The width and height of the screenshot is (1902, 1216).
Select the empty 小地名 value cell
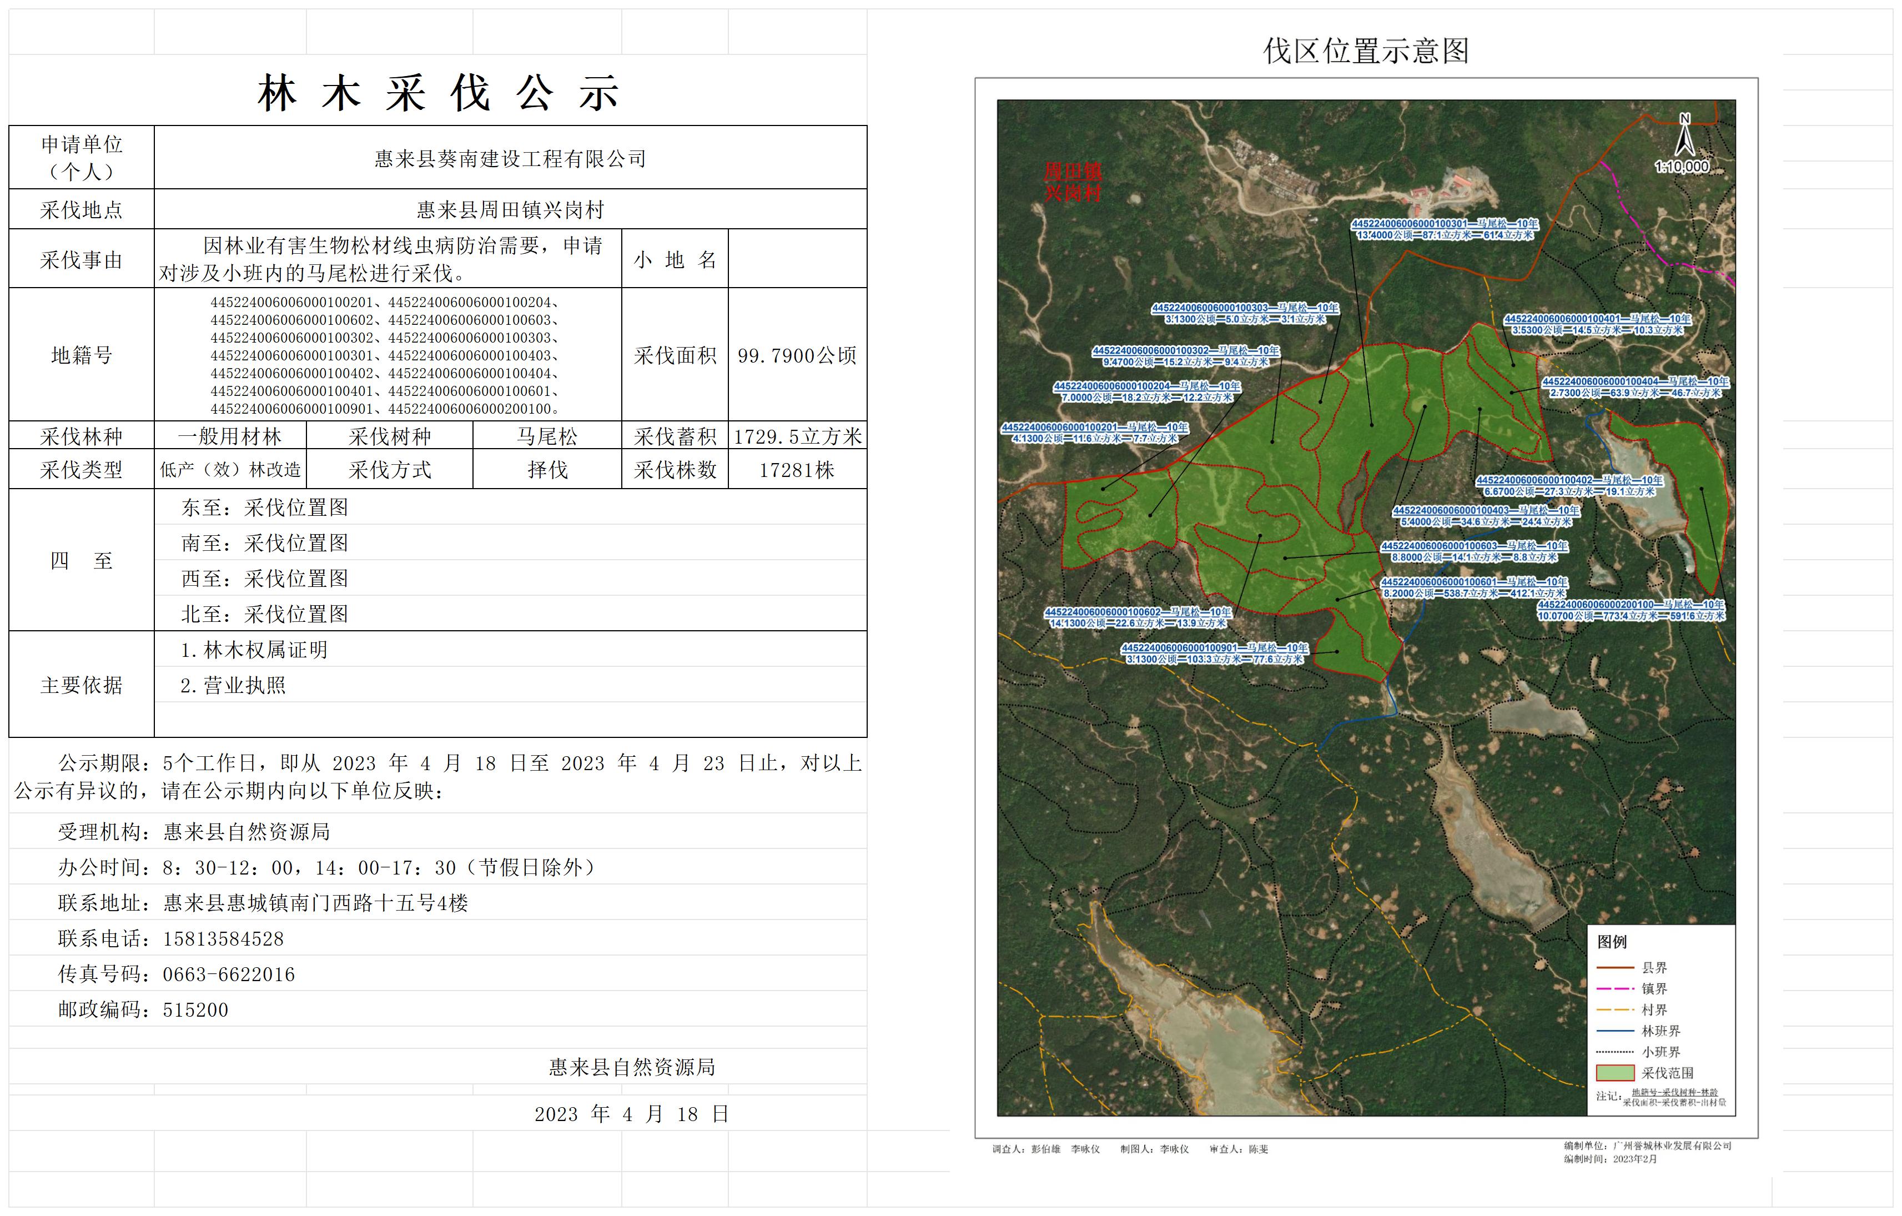[x=797, y=259]
